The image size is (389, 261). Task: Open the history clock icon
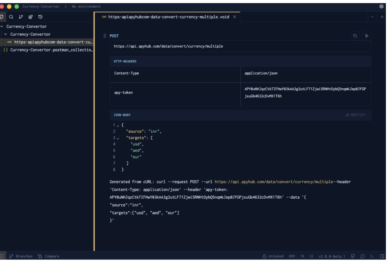pyautogui.click(x=40, y=17)
